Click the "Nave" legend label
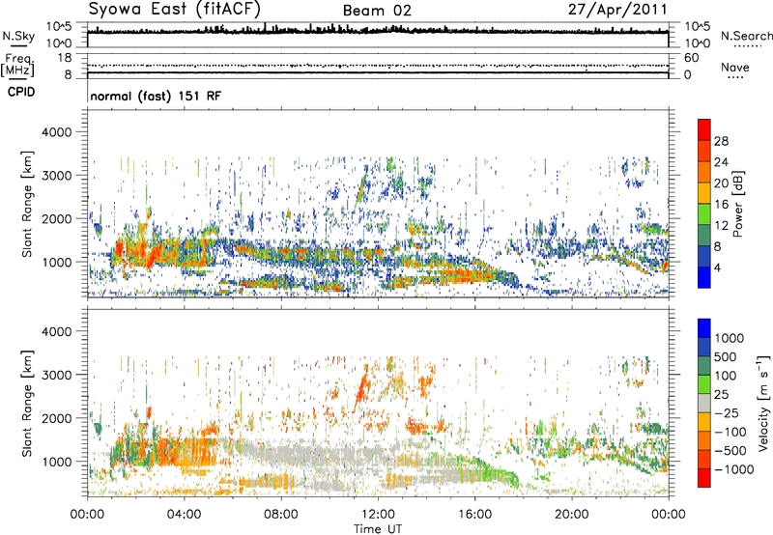 734,67
